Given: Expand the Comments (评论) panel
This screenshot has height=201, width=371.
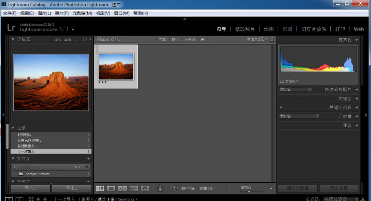Looking at the screenshot, I should [357, 125].
